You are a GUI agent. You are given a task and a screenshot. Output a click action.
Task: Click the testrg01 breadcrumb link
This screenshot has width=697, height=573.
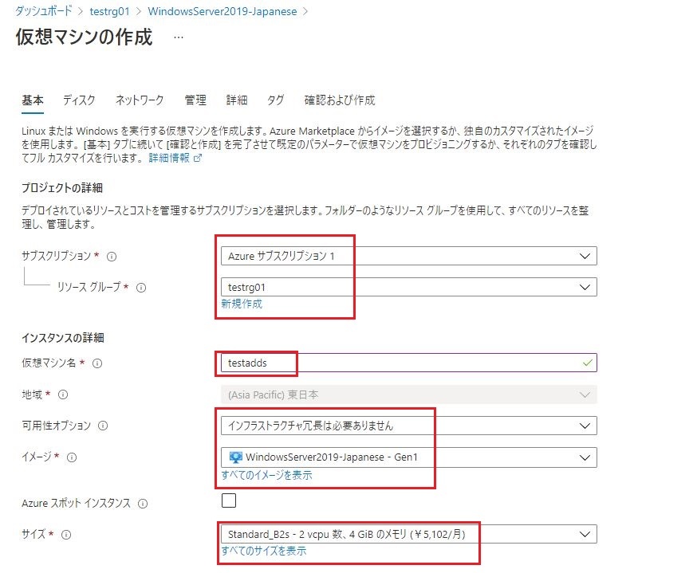pos(109,11)
